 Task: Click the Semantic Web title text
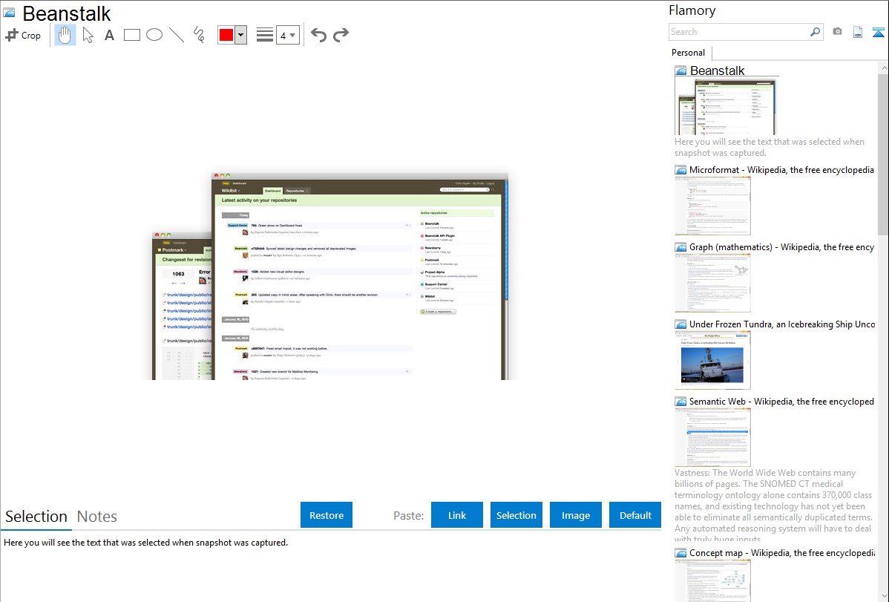tap(781, 401)
